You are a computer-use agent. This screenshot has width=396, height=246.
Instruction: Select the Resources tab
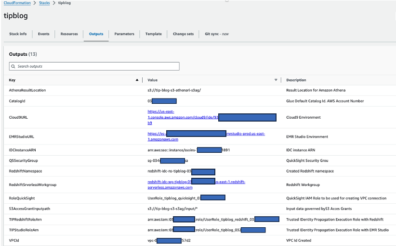(x=69, y=34)
